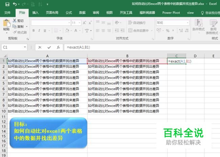The width and height of the screenshot is (220, 157).
Task: Switch to the 公式 Formulas tab
Action: pyautogui.click(x=69, y=13)
